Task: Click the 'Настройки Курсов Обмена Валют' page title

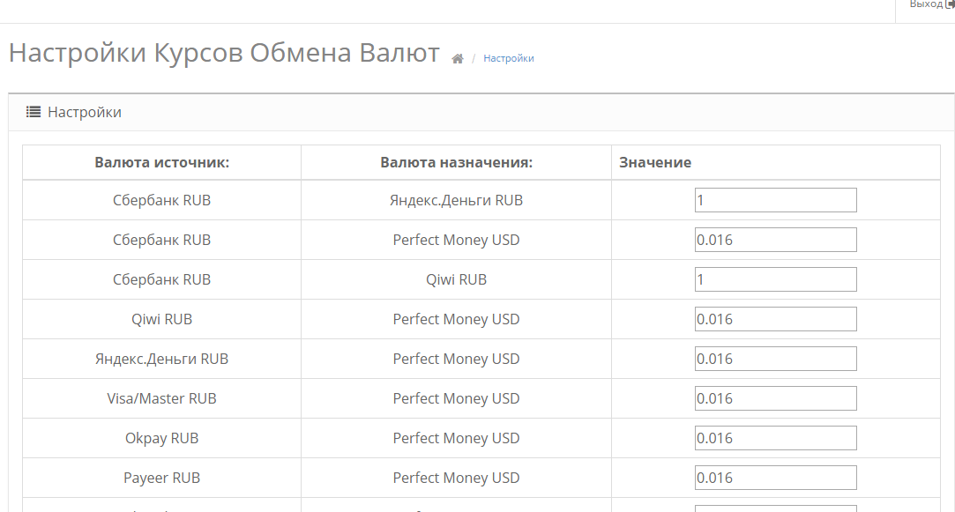Action: tap(224, 52)
